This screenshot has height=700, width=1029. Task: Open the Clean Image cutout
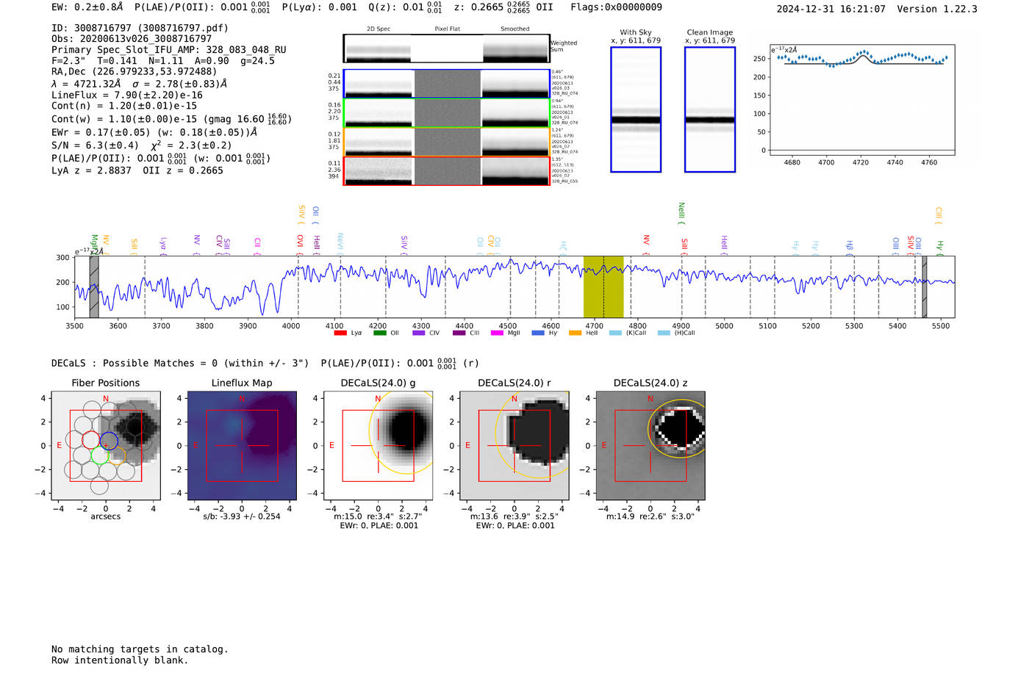tap(710, 109)
